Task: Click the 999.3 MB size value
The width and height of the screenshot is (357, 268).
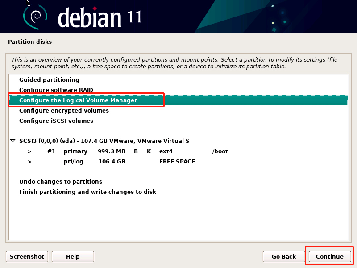Action: pos(112,151)
